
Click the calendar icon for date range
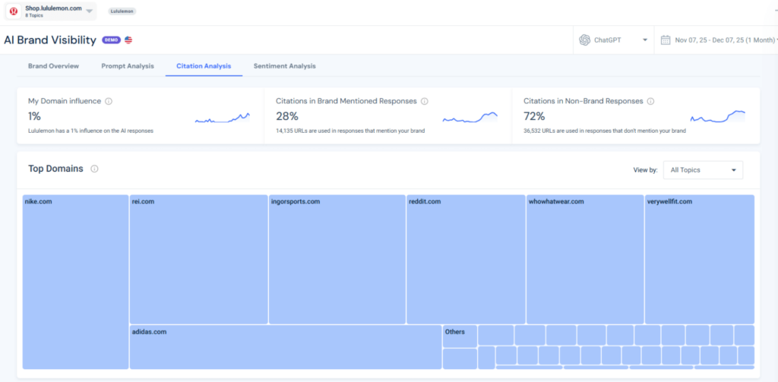666,40
